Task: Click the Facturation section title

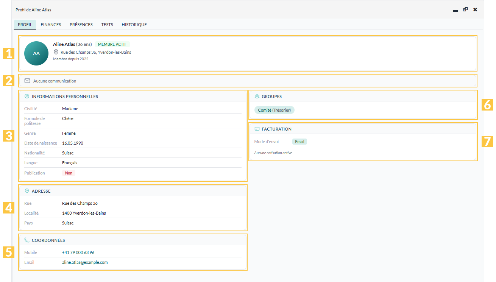Action: pyautogui.click(x=277, y=129)
